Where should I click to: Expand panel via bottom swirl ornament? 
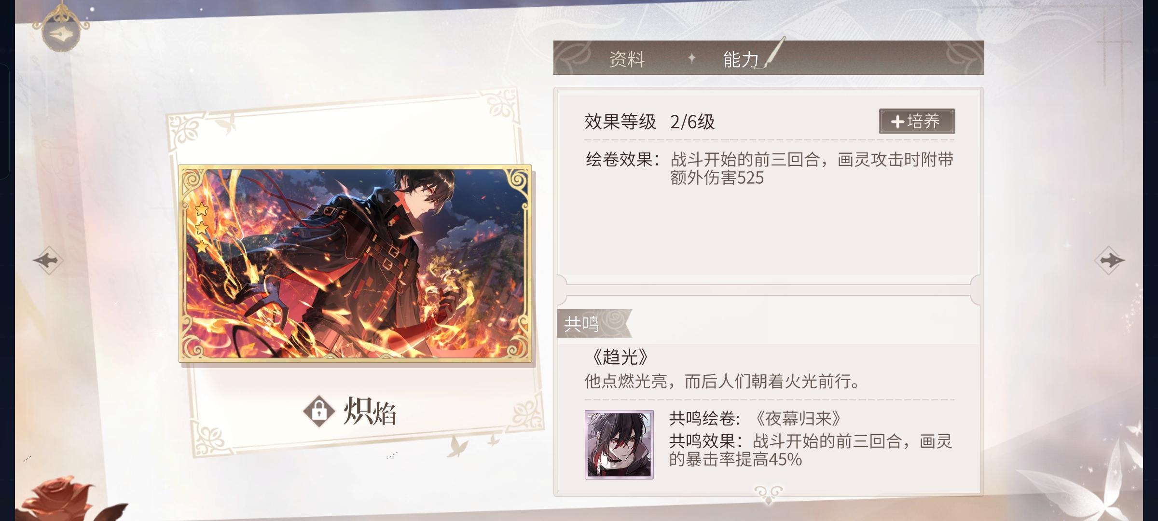click(x=769, y=494)
